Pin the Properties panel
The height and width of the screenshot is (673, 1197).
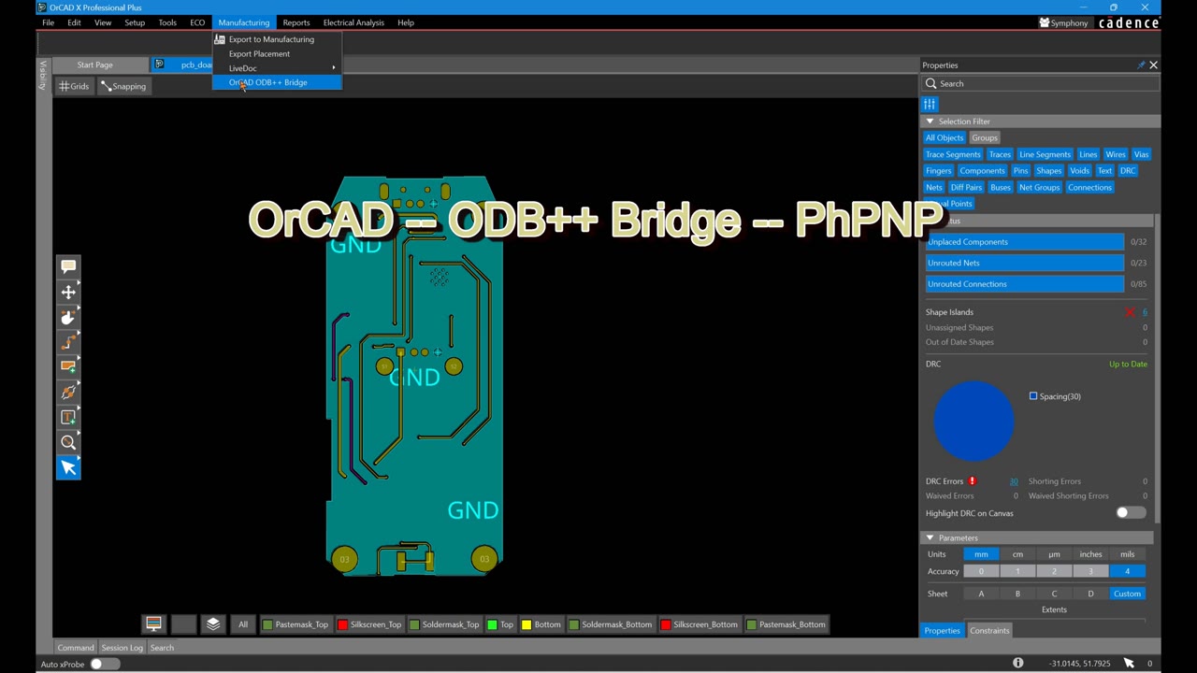(1141, 65)
